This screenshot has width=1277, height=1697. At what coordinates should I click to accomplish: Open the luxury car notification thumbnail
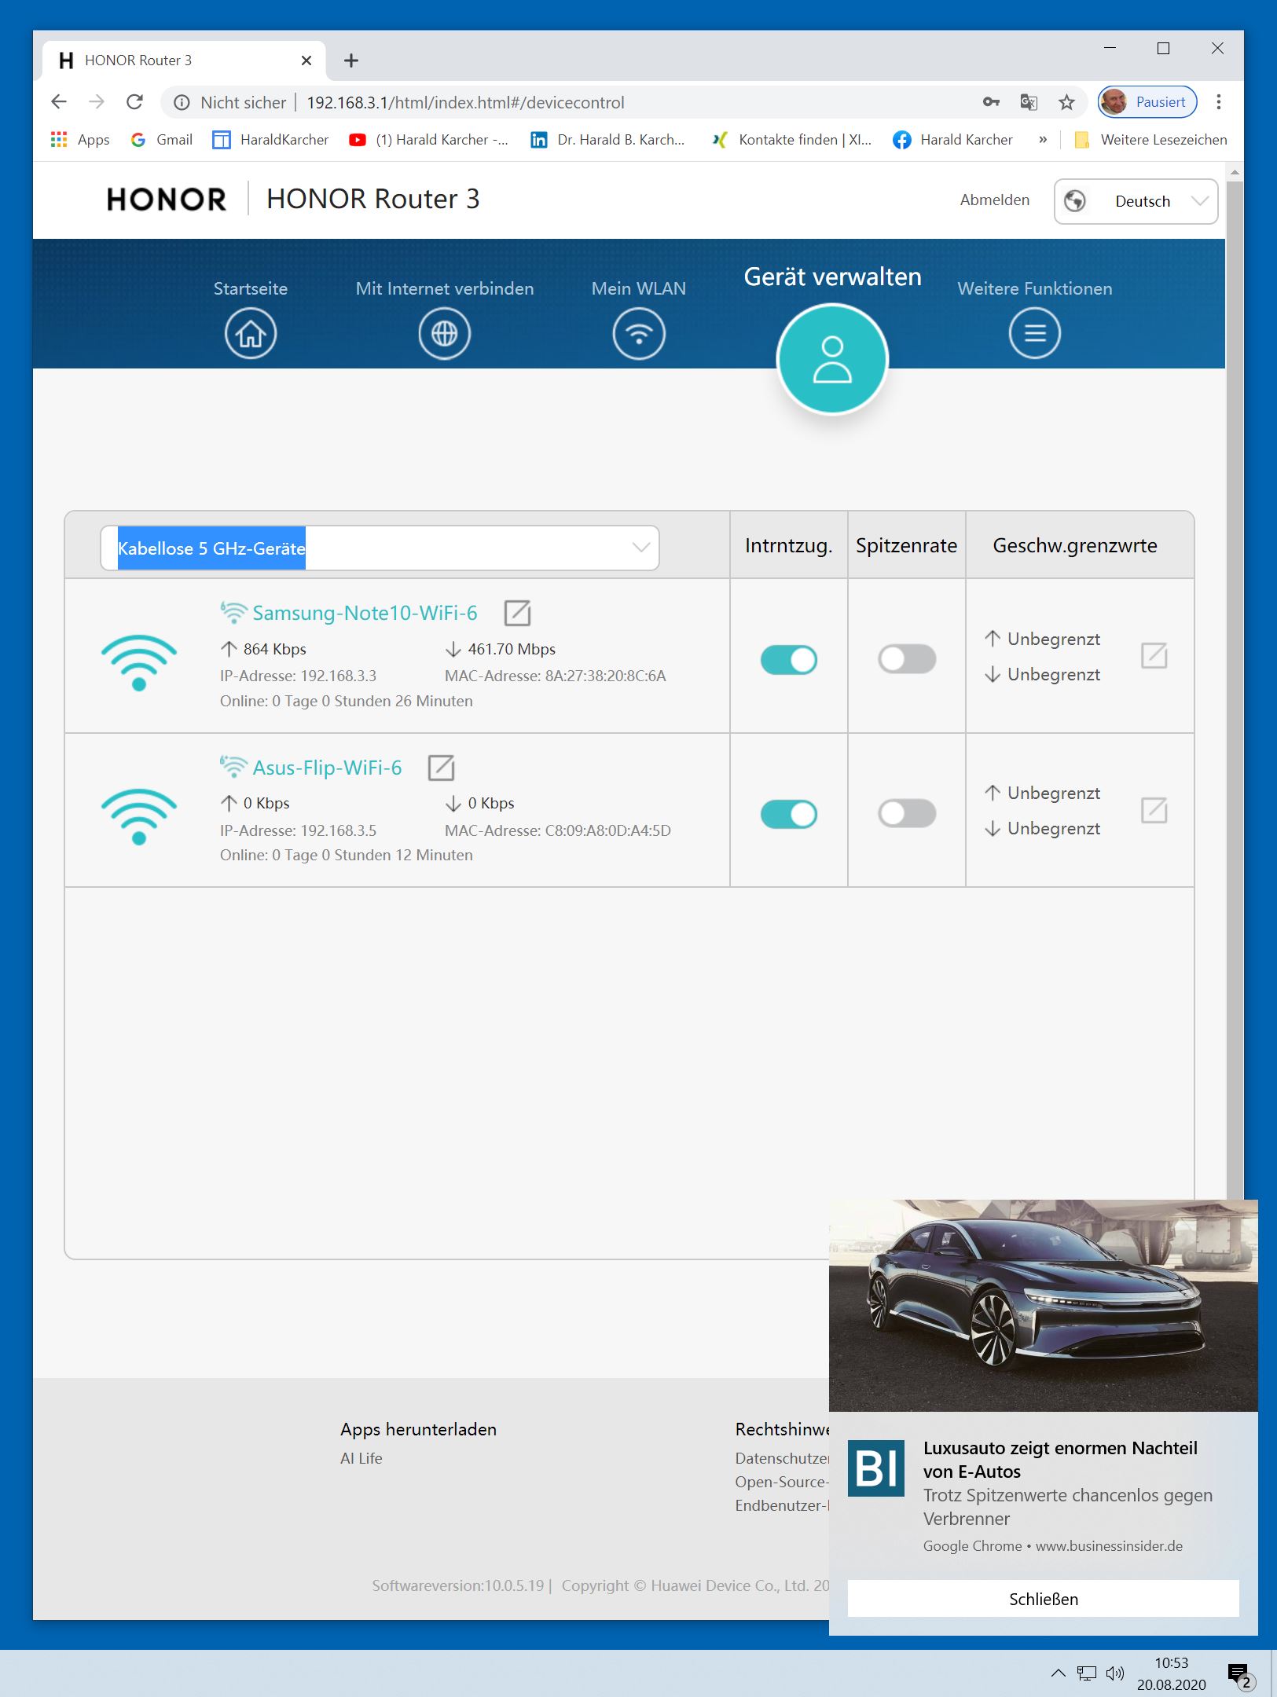[x=1044, y=1306]
